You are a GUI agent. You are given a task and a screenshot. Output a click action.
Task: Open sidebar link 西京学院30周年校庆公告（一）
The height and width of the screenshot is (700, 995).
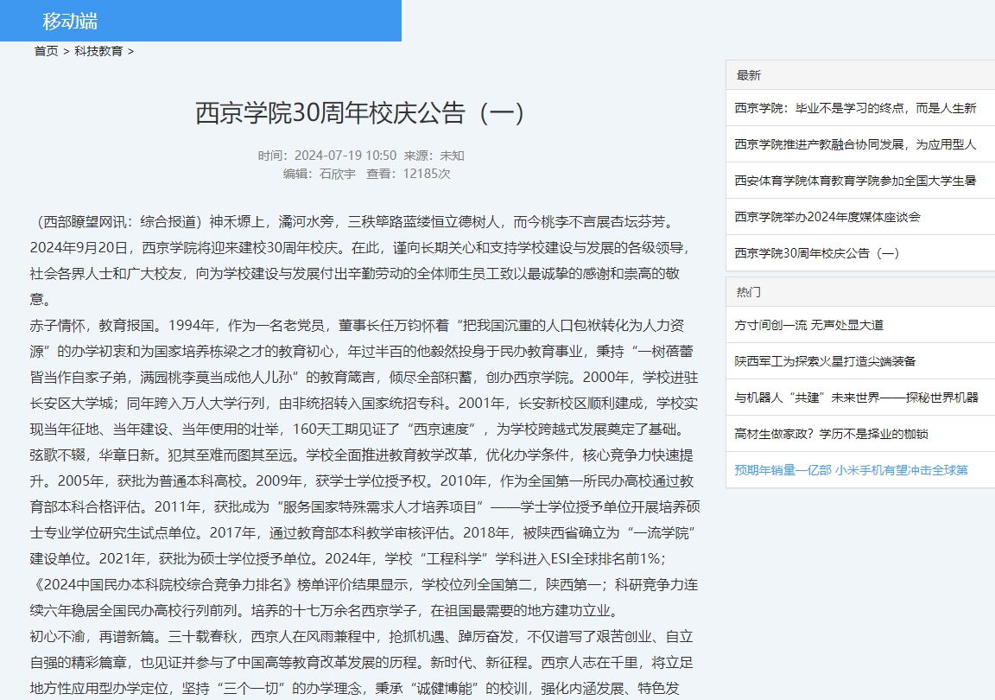[817, 253]
